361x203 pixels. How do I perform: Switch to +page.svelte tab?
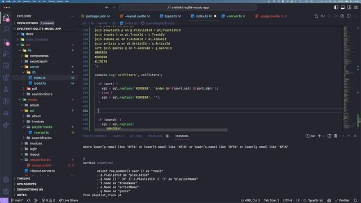(x=270, y=16)
